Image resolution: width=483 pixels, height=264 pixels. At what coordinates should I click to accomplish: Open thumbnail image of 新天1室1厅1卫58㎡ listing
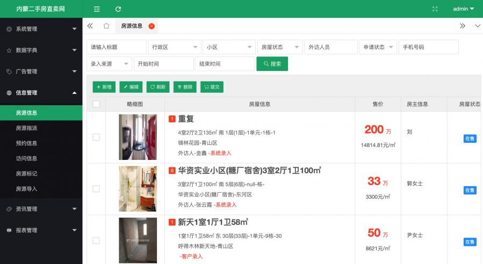pyautogui.click(x=138, y=239)
